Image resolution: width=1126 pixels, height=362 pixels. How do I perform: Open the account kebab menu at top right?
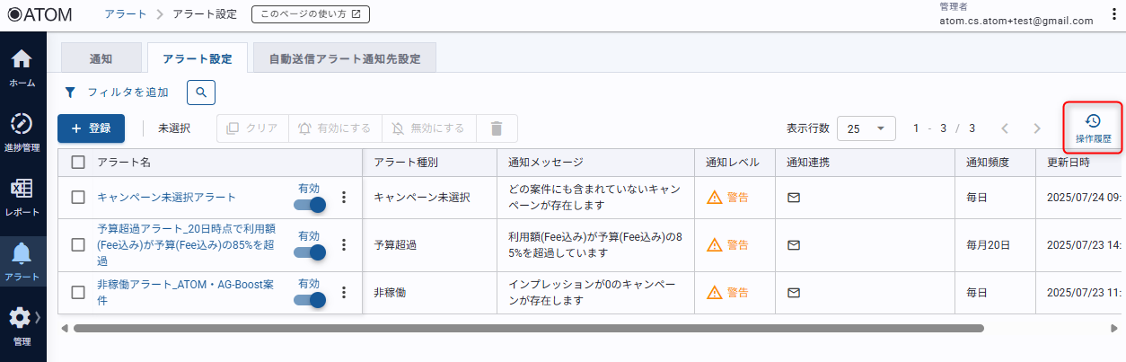[x=1113, y=14]
